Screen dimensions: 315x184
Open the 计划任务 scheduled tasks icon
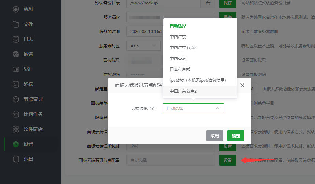[16, 114]
